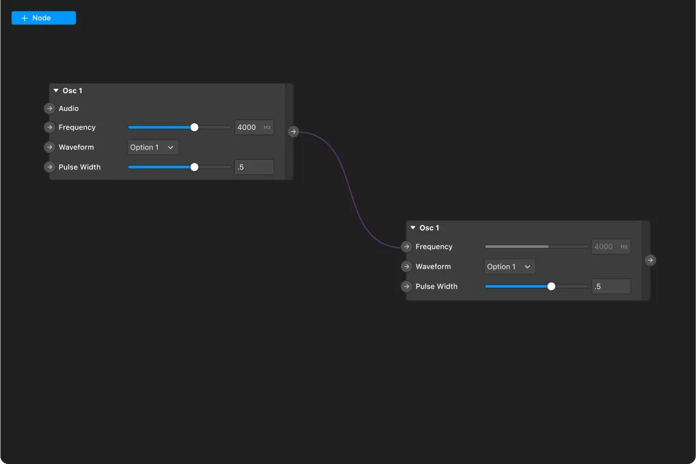Viewport: 696px width, 464px height.
Task: Click Pulse Width slider handle in first node
Action: tap(194, 167)
